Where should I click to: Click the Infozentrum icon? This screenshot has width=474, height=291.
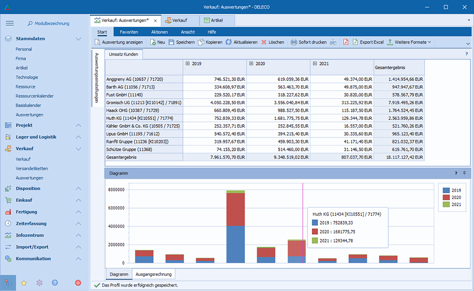[8, 235]
